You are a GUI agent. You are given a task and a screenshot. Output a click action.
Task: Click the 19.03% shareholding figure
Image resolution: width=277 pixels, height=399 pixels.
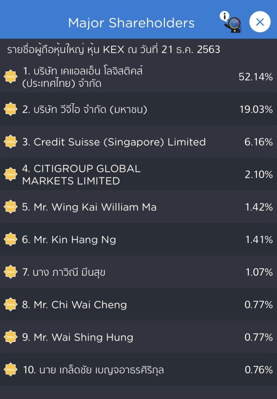[256, 110]
